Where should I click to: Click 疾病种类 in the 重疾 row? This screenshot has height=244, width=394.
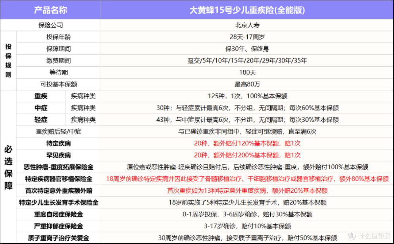83,96
